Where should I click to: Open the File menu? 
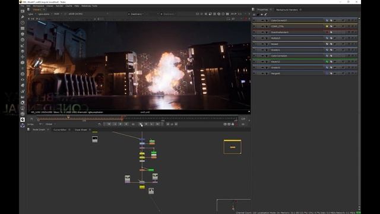point(23,6)
